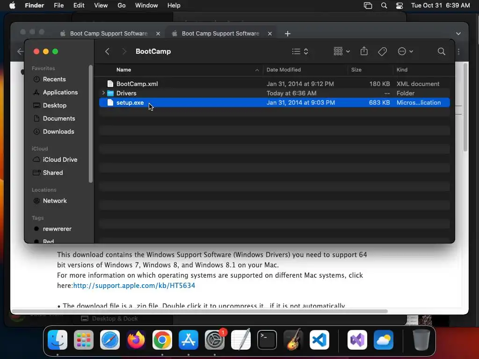The image size is (479, 359).
Task: Open the Help menu
Action: pos(174,6)
